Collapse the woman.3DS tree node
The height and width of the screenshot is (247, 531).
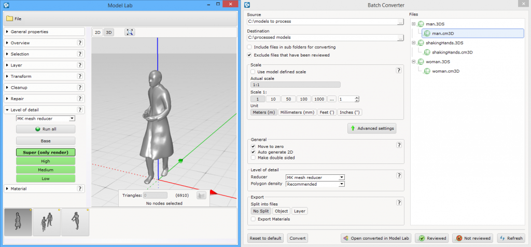pyautogui.click(x=413, y=62)
